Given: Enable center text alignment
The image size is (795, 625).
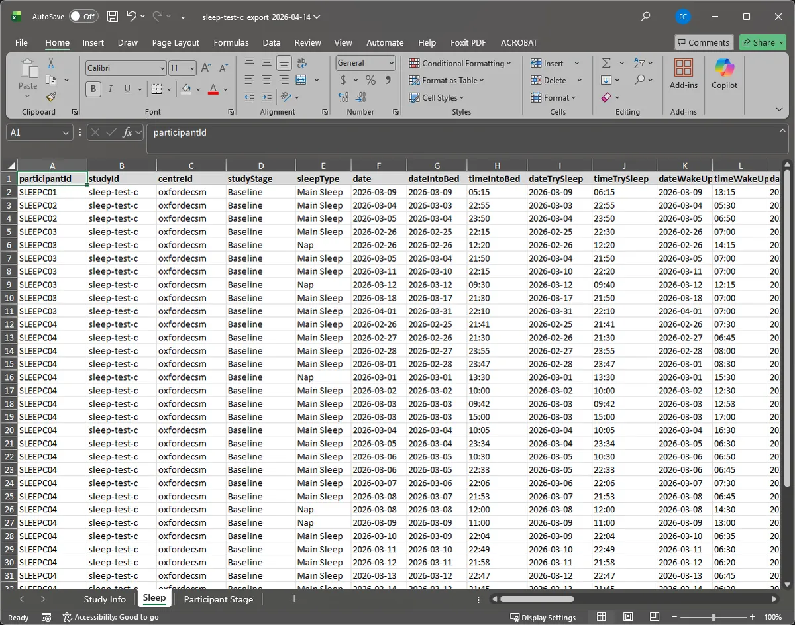Looking at the screenshot, I should click(266, 80).
